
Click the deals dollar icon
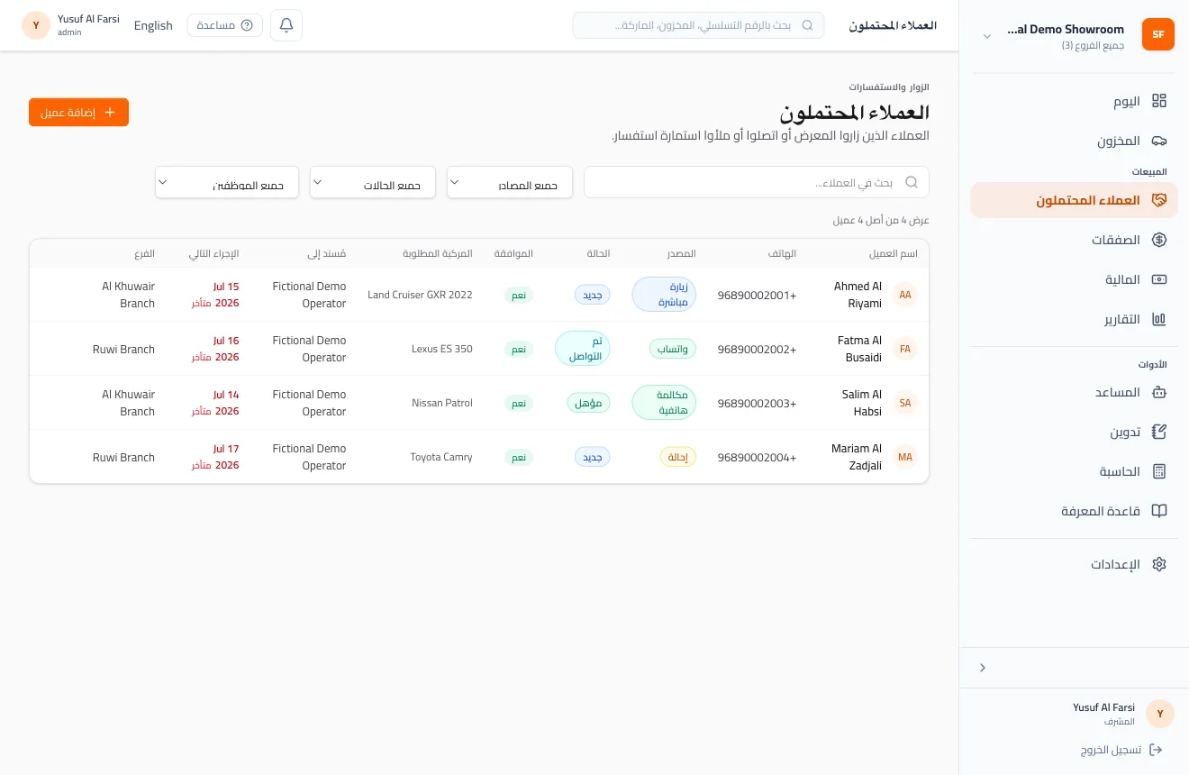pyautogui.click(x=1159, y=240)
